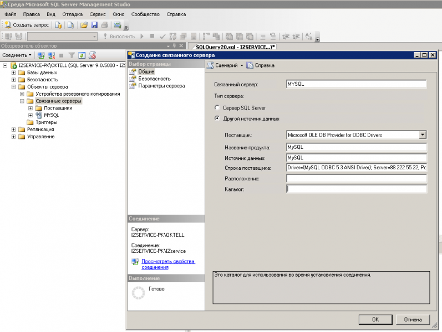
Task: Click the Analysis Services query icon
Action: click(x=71, y=25)
